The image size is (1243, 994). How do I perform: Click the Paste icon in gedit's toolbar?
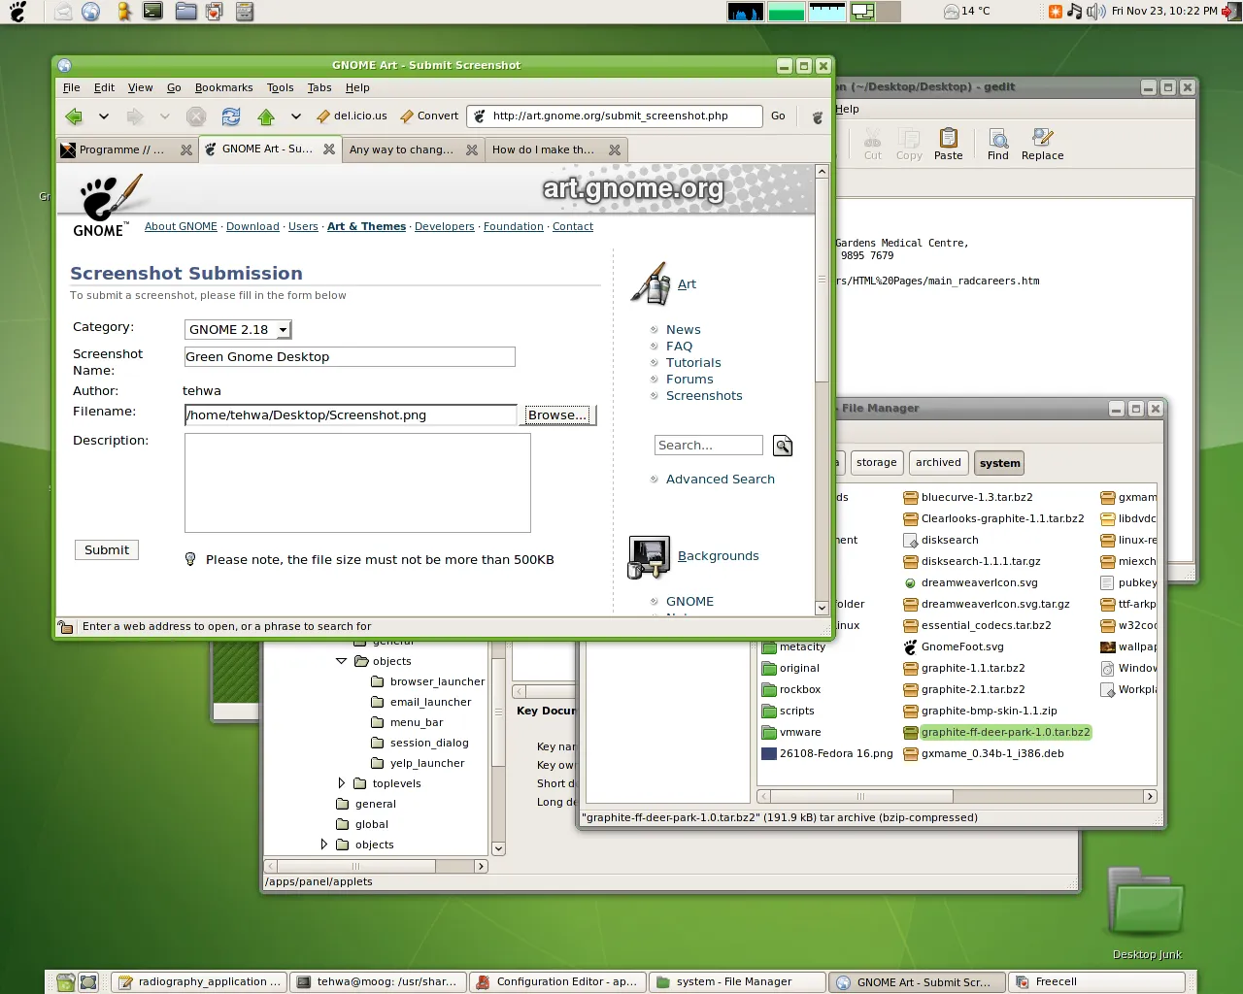coord(948,143)
